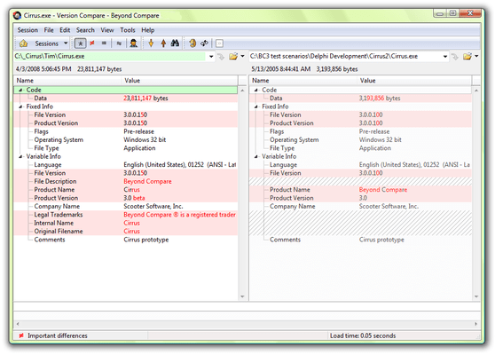The height and width of the screenshot is (355, 495).
Task: Click the bottom horizontal scrollbar track
Action: (247, 324)
